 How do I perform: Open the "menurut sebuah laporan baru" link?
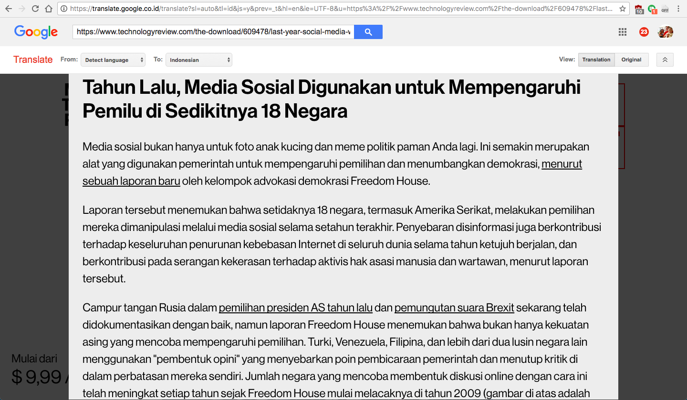point(131,181)
